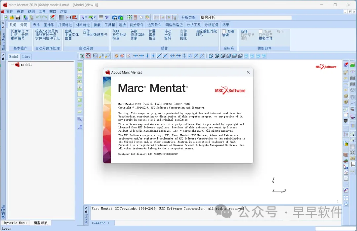
Task: Switch to the 模型导航 bottom tab
Action: 41,223
